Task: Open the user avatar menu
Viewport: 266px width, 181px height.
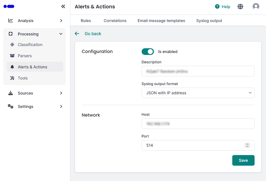Action: tap(256, 6)
